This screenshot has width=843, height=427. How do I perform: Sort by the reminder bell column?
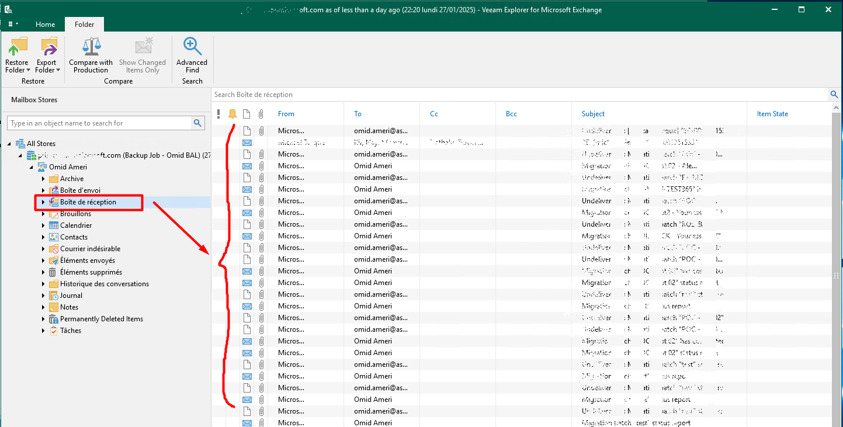[233, 114]
